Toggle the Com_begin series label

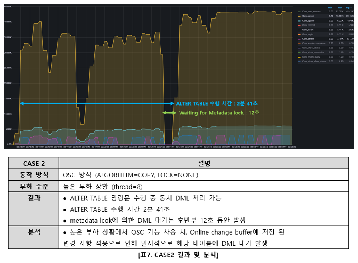click(x=308, y=34)
